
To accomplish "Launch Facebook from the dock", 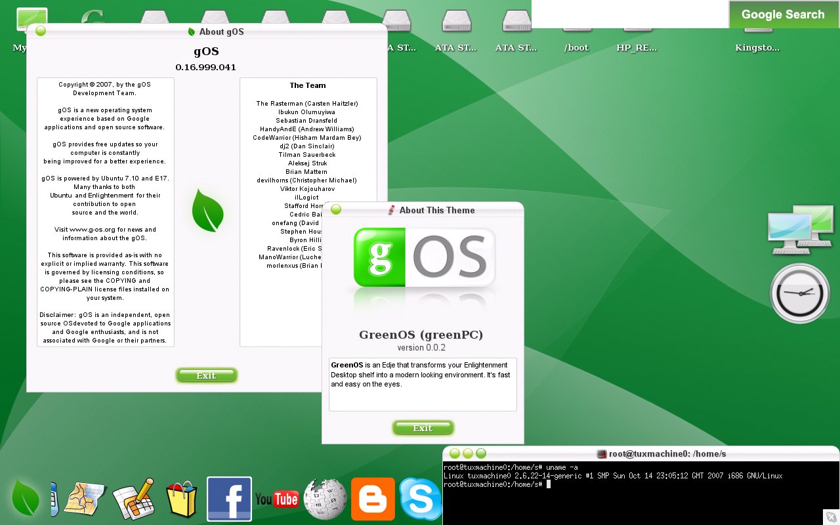I will click(x=229, y=499).
